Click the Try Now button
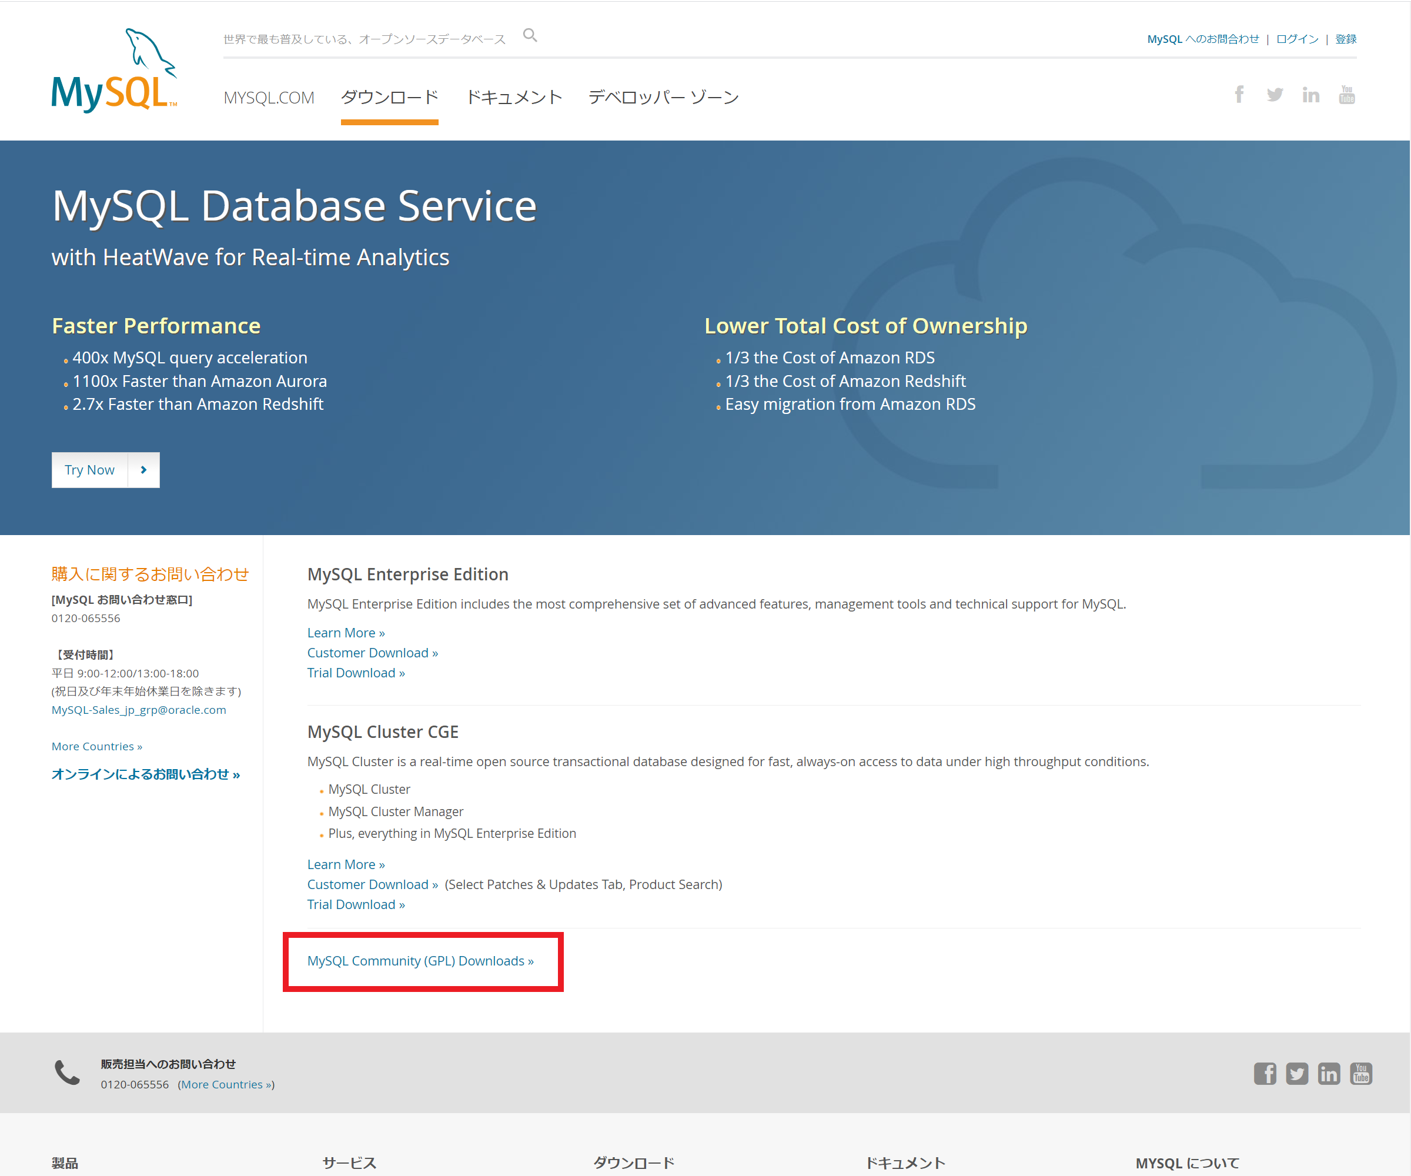This screenshot has height=1176, width=1411. point(105,470)
